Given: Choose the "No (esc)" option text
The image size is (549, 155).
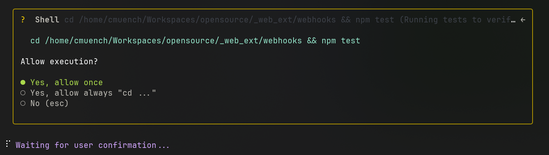Looking at the screenshot, I should (x=50, y=103).
